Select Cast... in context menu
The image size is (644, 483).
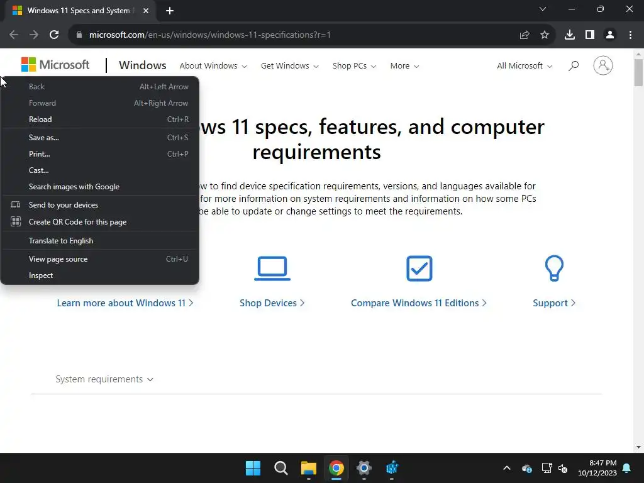[x=100, y=170]
